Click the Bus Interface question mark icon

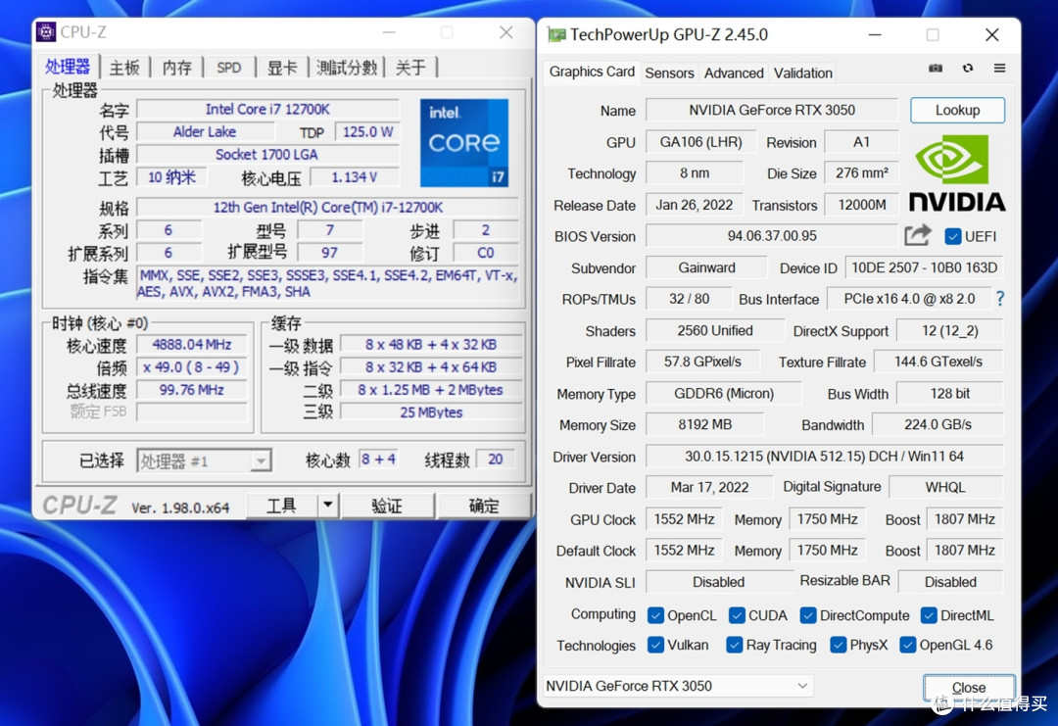pyautogui.click(x=1000, y=298)
